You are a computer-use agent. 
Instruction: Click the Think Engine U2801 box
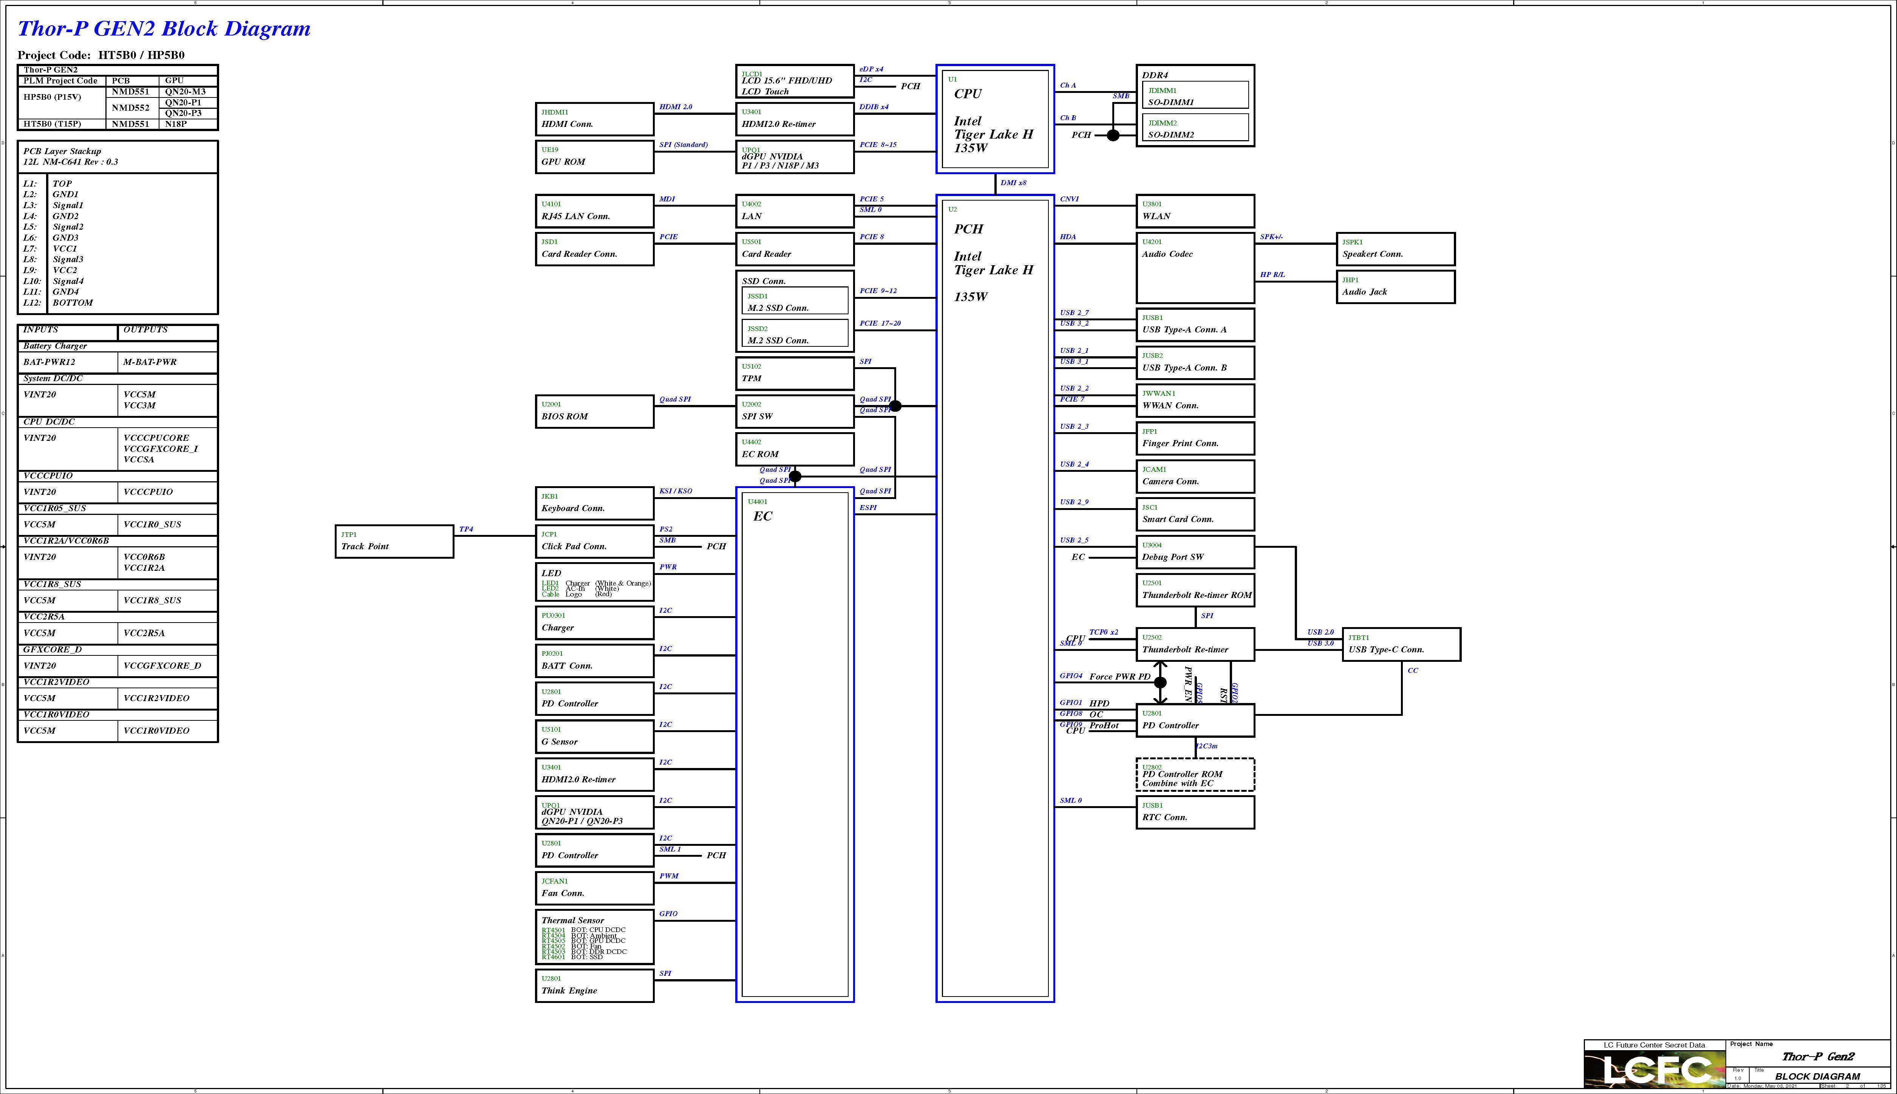coord(594,985)
